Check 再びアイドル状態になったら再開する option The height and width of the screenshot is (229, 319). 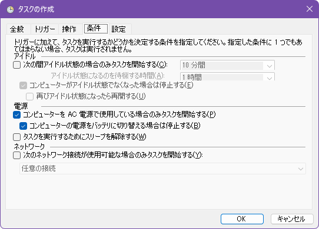(x=29, y=96)
